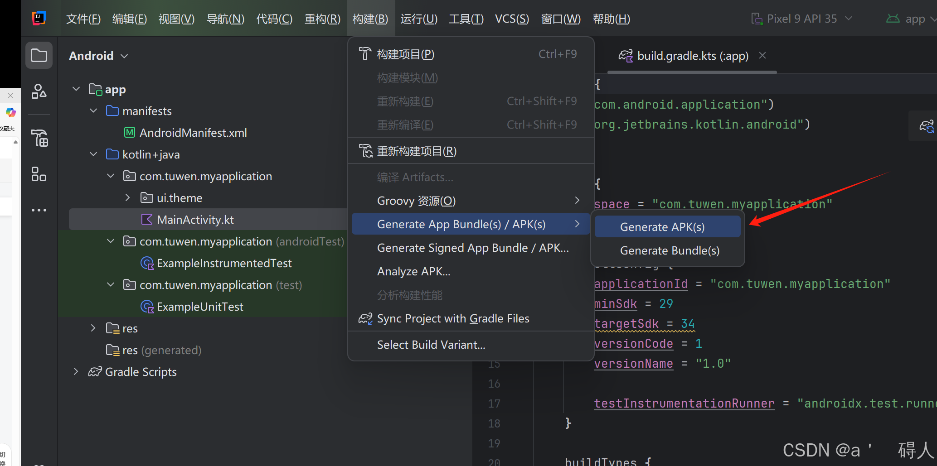Click the ExampleInstrumentedTest class icon
Screen dimensions: 937x466
click(147, 263)
